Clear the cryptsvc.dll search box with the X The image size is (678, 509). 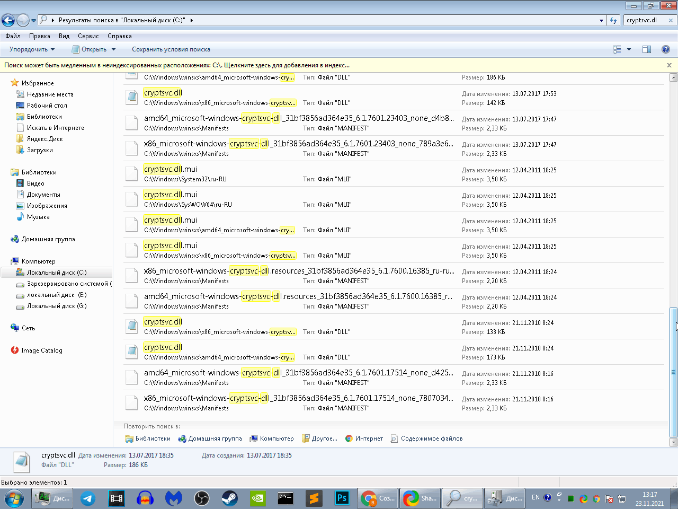671,20
